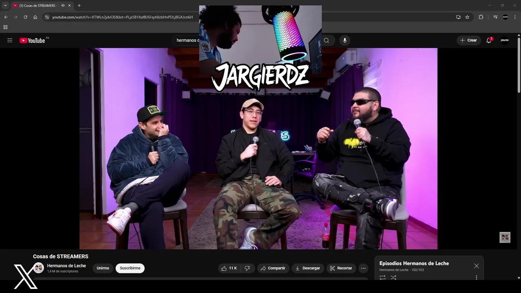Subscribe with the Suscribirme button
The height and width of the screenshot is (293, 521).
(130, 268)
